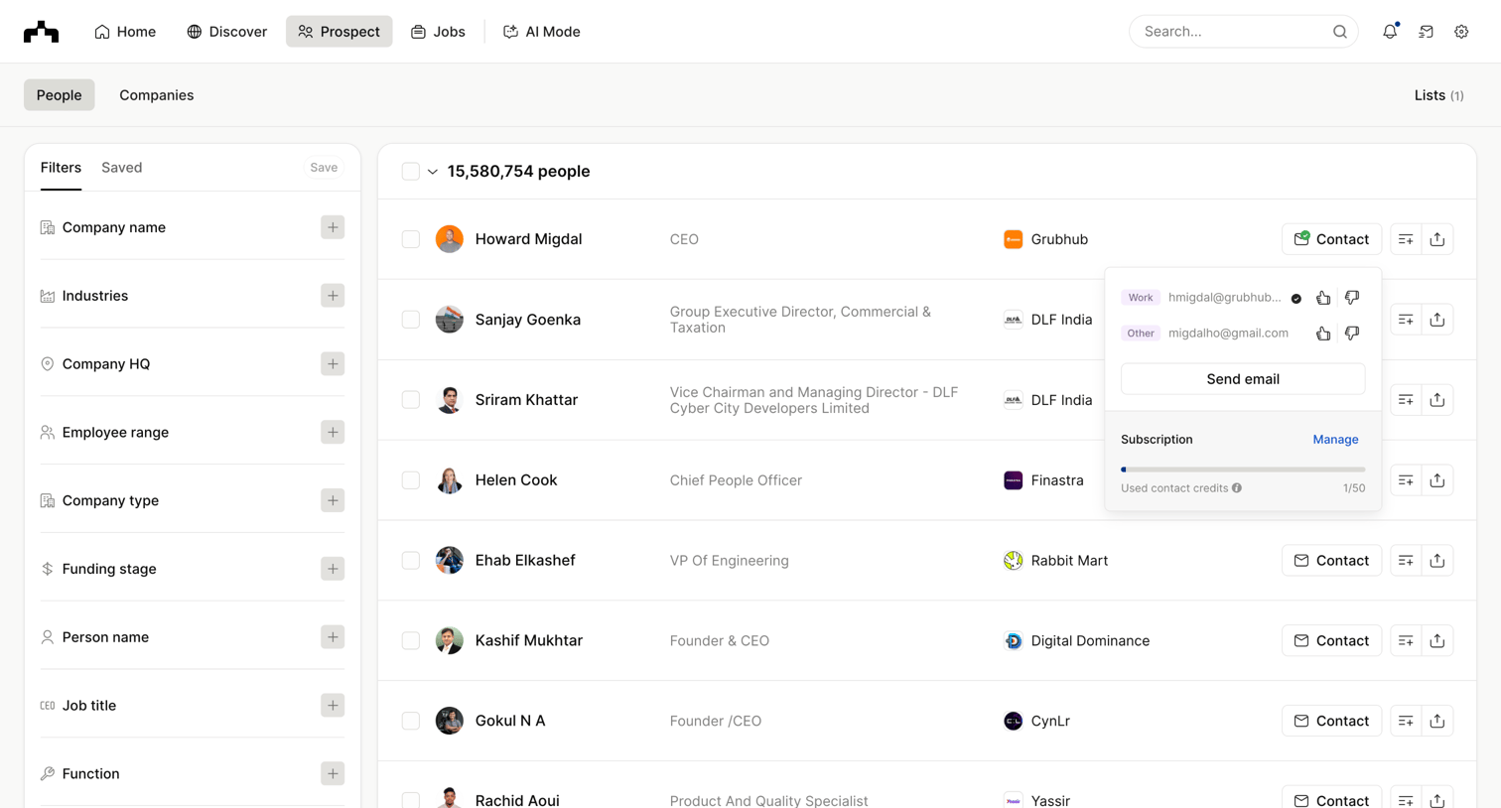Check the Howard Migdal row checkbox
Image resolution: width=1501 pixels, height=808 pixels.
(x=411, y=239)
